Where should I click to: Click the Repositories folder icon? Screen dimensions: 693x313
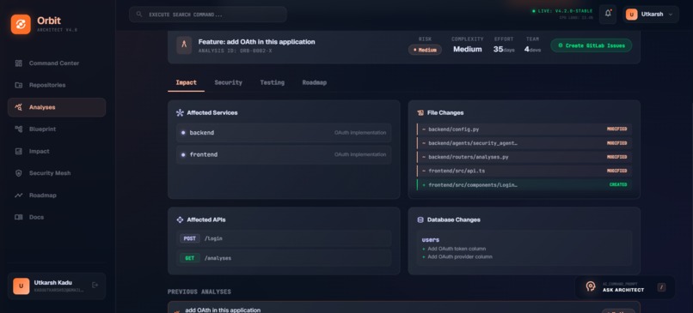click(19, 85)
